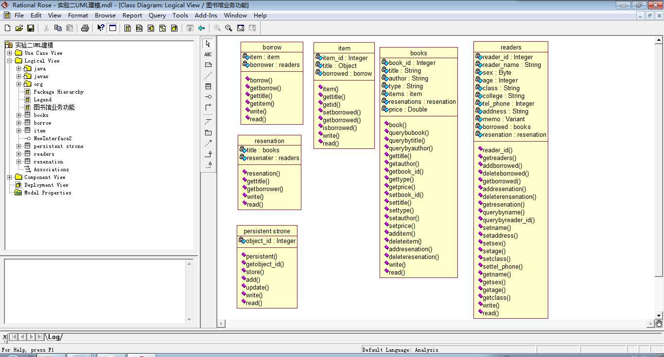The image size is (664, 357).
Task: Activate the context-sensitive help pointer icon
Action: pos(101,28)
